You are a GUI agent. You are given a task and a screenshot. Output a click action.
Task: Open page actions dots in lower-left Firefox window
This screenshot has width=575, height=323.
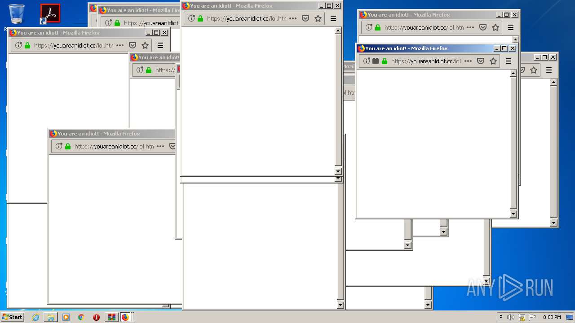tap(160, 146)
